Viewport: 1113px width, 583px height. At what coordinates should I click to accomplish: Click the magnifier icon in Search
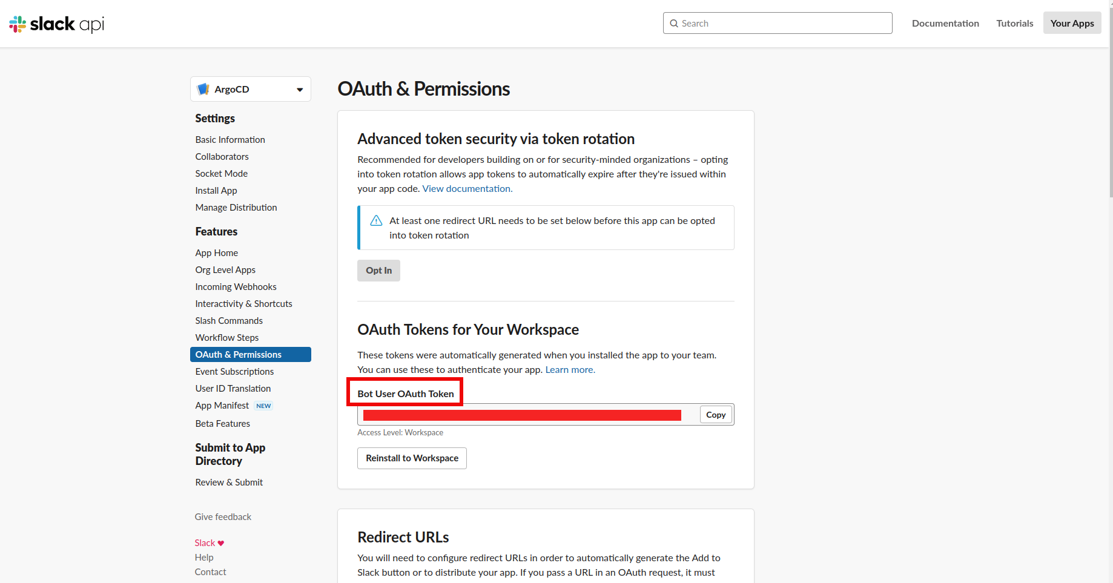click(x=674, y=24)
